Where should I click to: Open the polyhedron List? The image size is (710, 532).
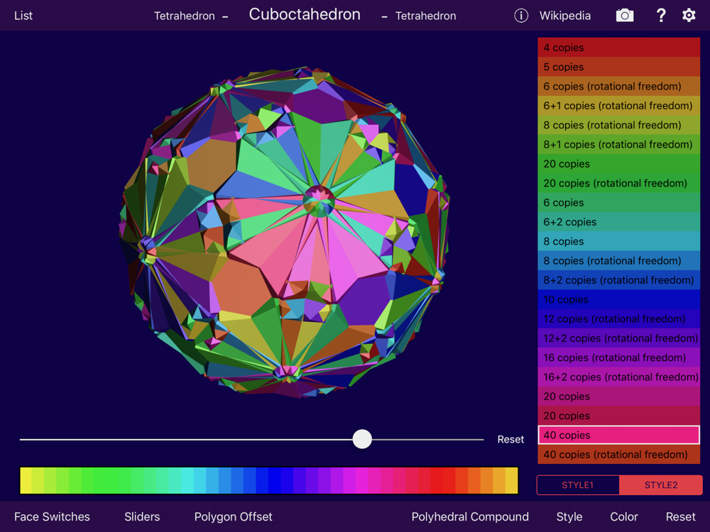pos(23,16)
